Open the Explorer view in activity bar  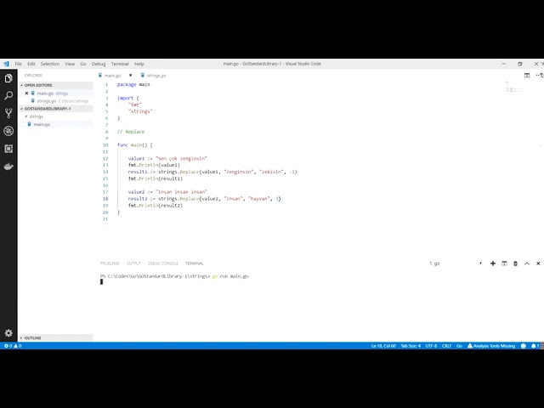coord(8,78)
